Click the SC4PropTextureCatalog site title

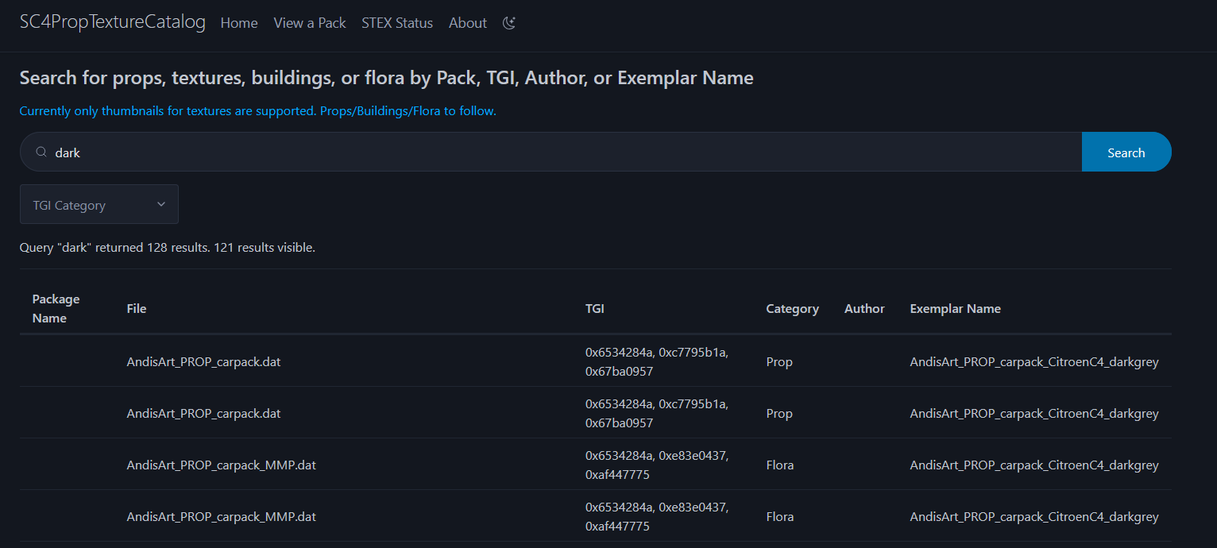[x=113, y=22]
